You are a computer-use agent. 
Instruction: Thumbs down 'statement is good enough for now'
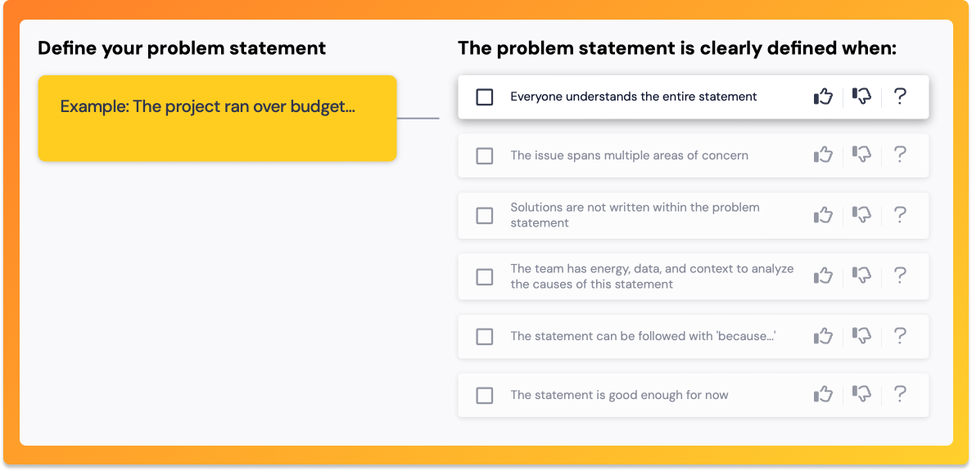861,395
